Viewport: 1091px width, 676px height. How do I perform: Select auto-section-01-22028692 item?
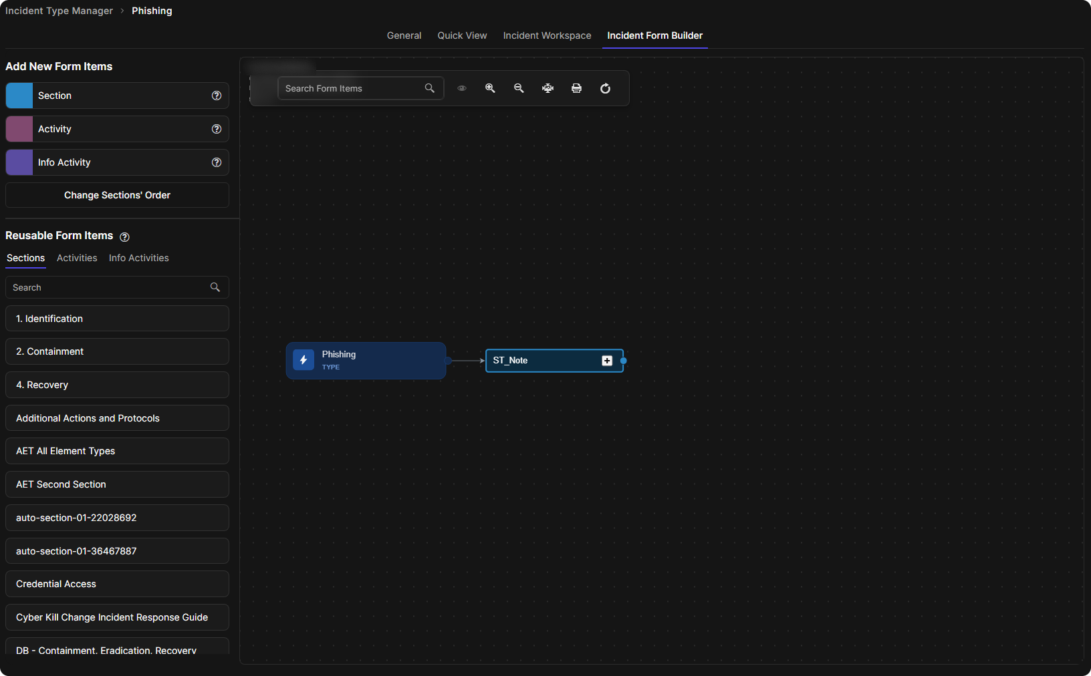pyautogui.click(x=117, y=518)
